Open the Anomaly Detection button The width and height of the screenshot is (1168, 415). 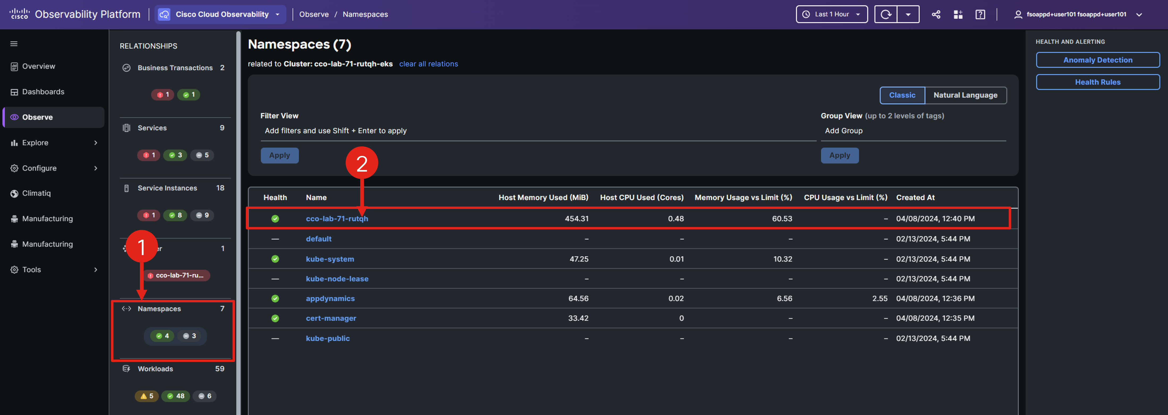click(x=1097, y=60)
